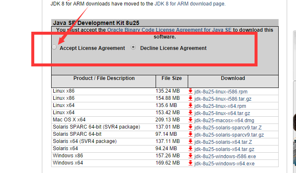Download jdk-8u25-solaris-sparcv9.tar.gz

229,135
